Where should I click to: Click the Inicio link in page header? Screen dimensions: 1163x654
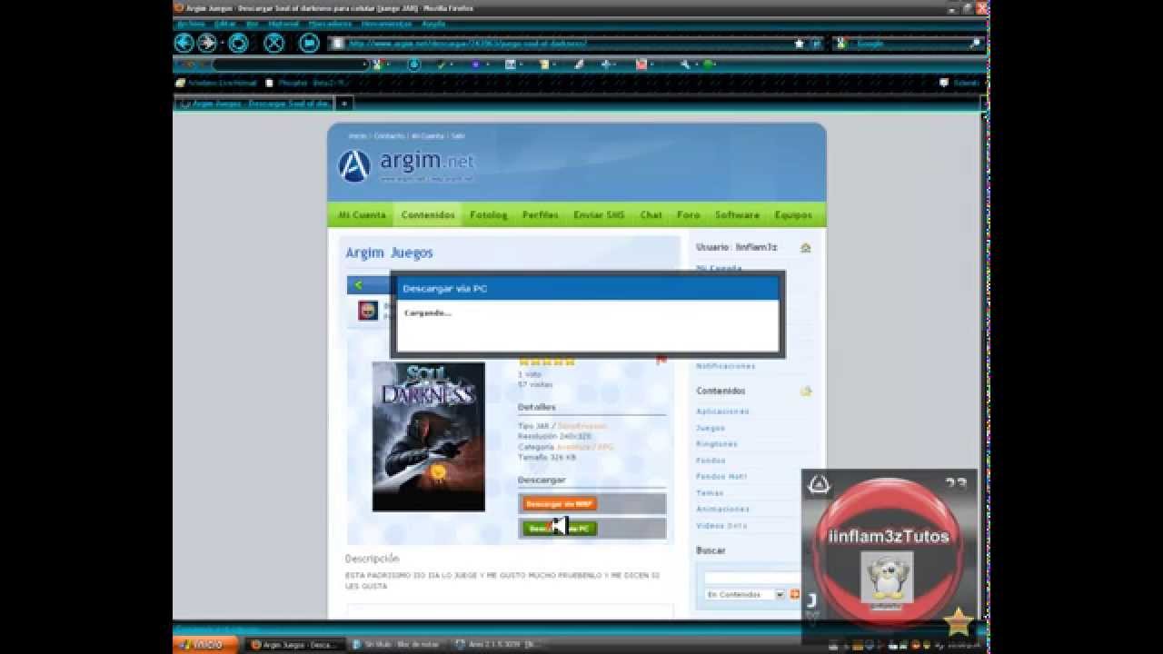pos(358,136)
